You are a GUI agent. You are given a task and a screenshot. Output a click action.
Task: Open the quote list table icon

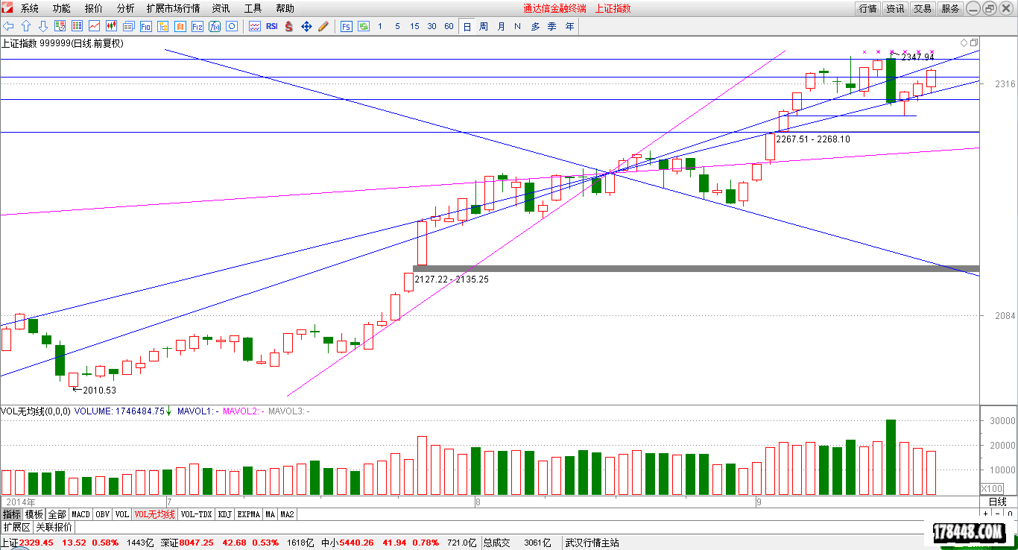[x=77, y=26]
